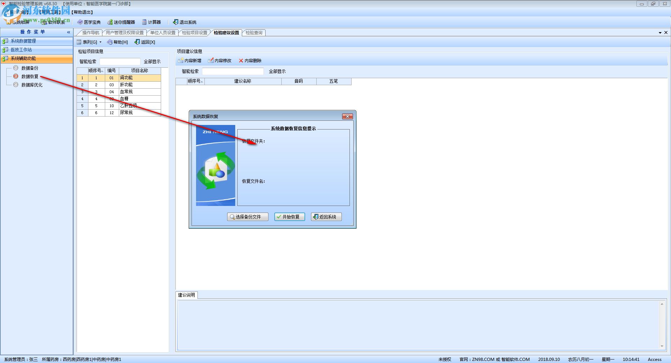Open the 医学宝典 medical reference tool

tap(89, 22)
